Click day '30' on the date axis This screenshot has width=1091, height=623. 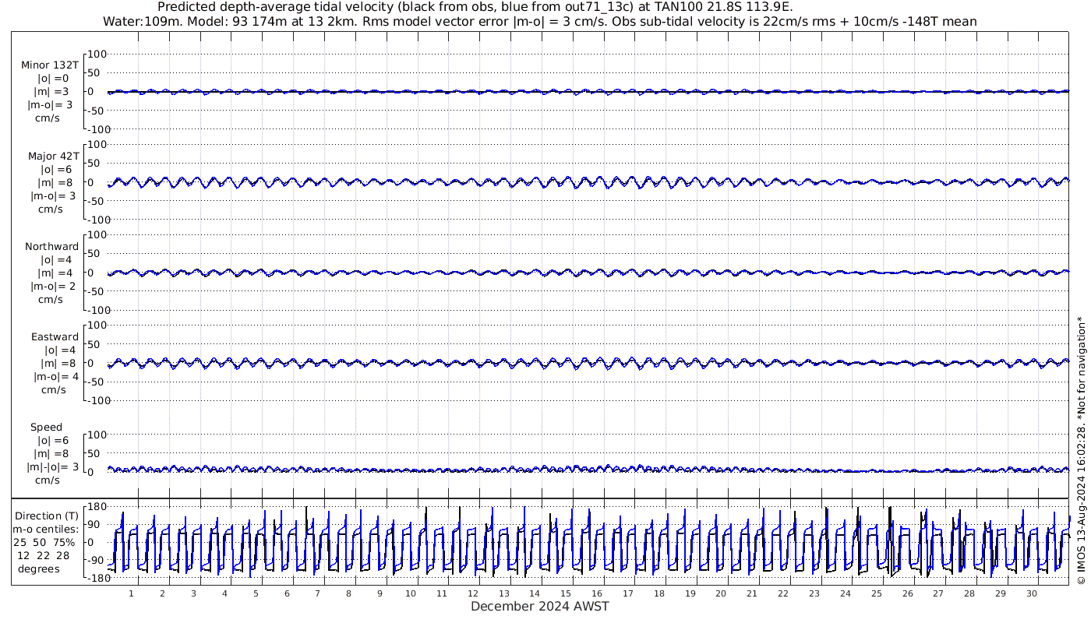pos(1031,593)
